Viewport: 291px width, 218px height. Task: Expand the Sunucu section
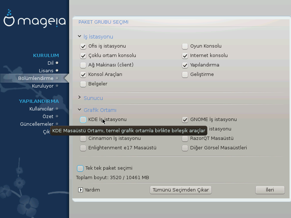[79, 97]
